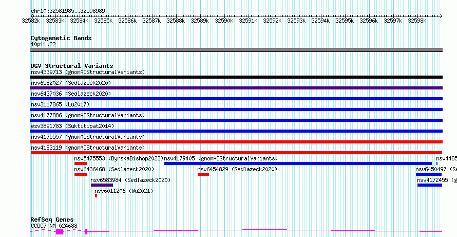Select the blue nsv4172455 variant bar
The image size is (457, 237).
[x=430, y=185]
